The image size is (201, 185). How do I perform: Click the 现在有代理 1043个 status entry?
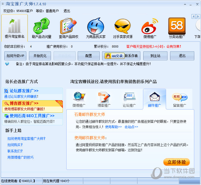[56, 181]
